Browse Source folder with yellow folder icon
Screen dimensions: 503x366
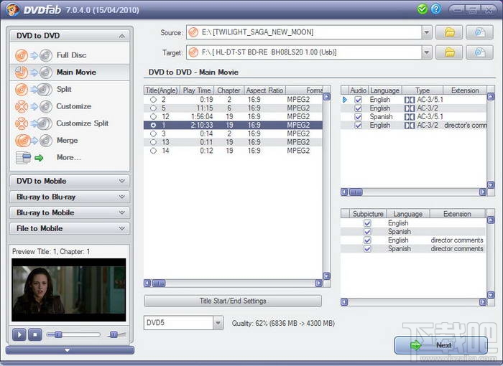coord(449,32)
